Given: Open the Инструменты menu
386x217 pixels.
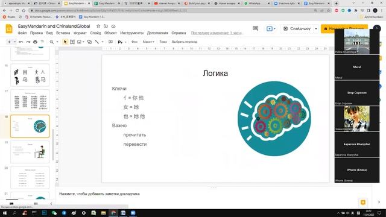Looking at the screenshot, I should click(x=131, y=33).
